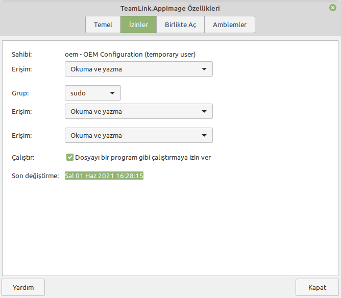Click the Çalıştır label

point(23,157)
